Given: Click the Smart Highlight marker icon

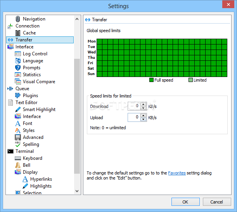Looking at the screenshot, I should coord(18,109).
